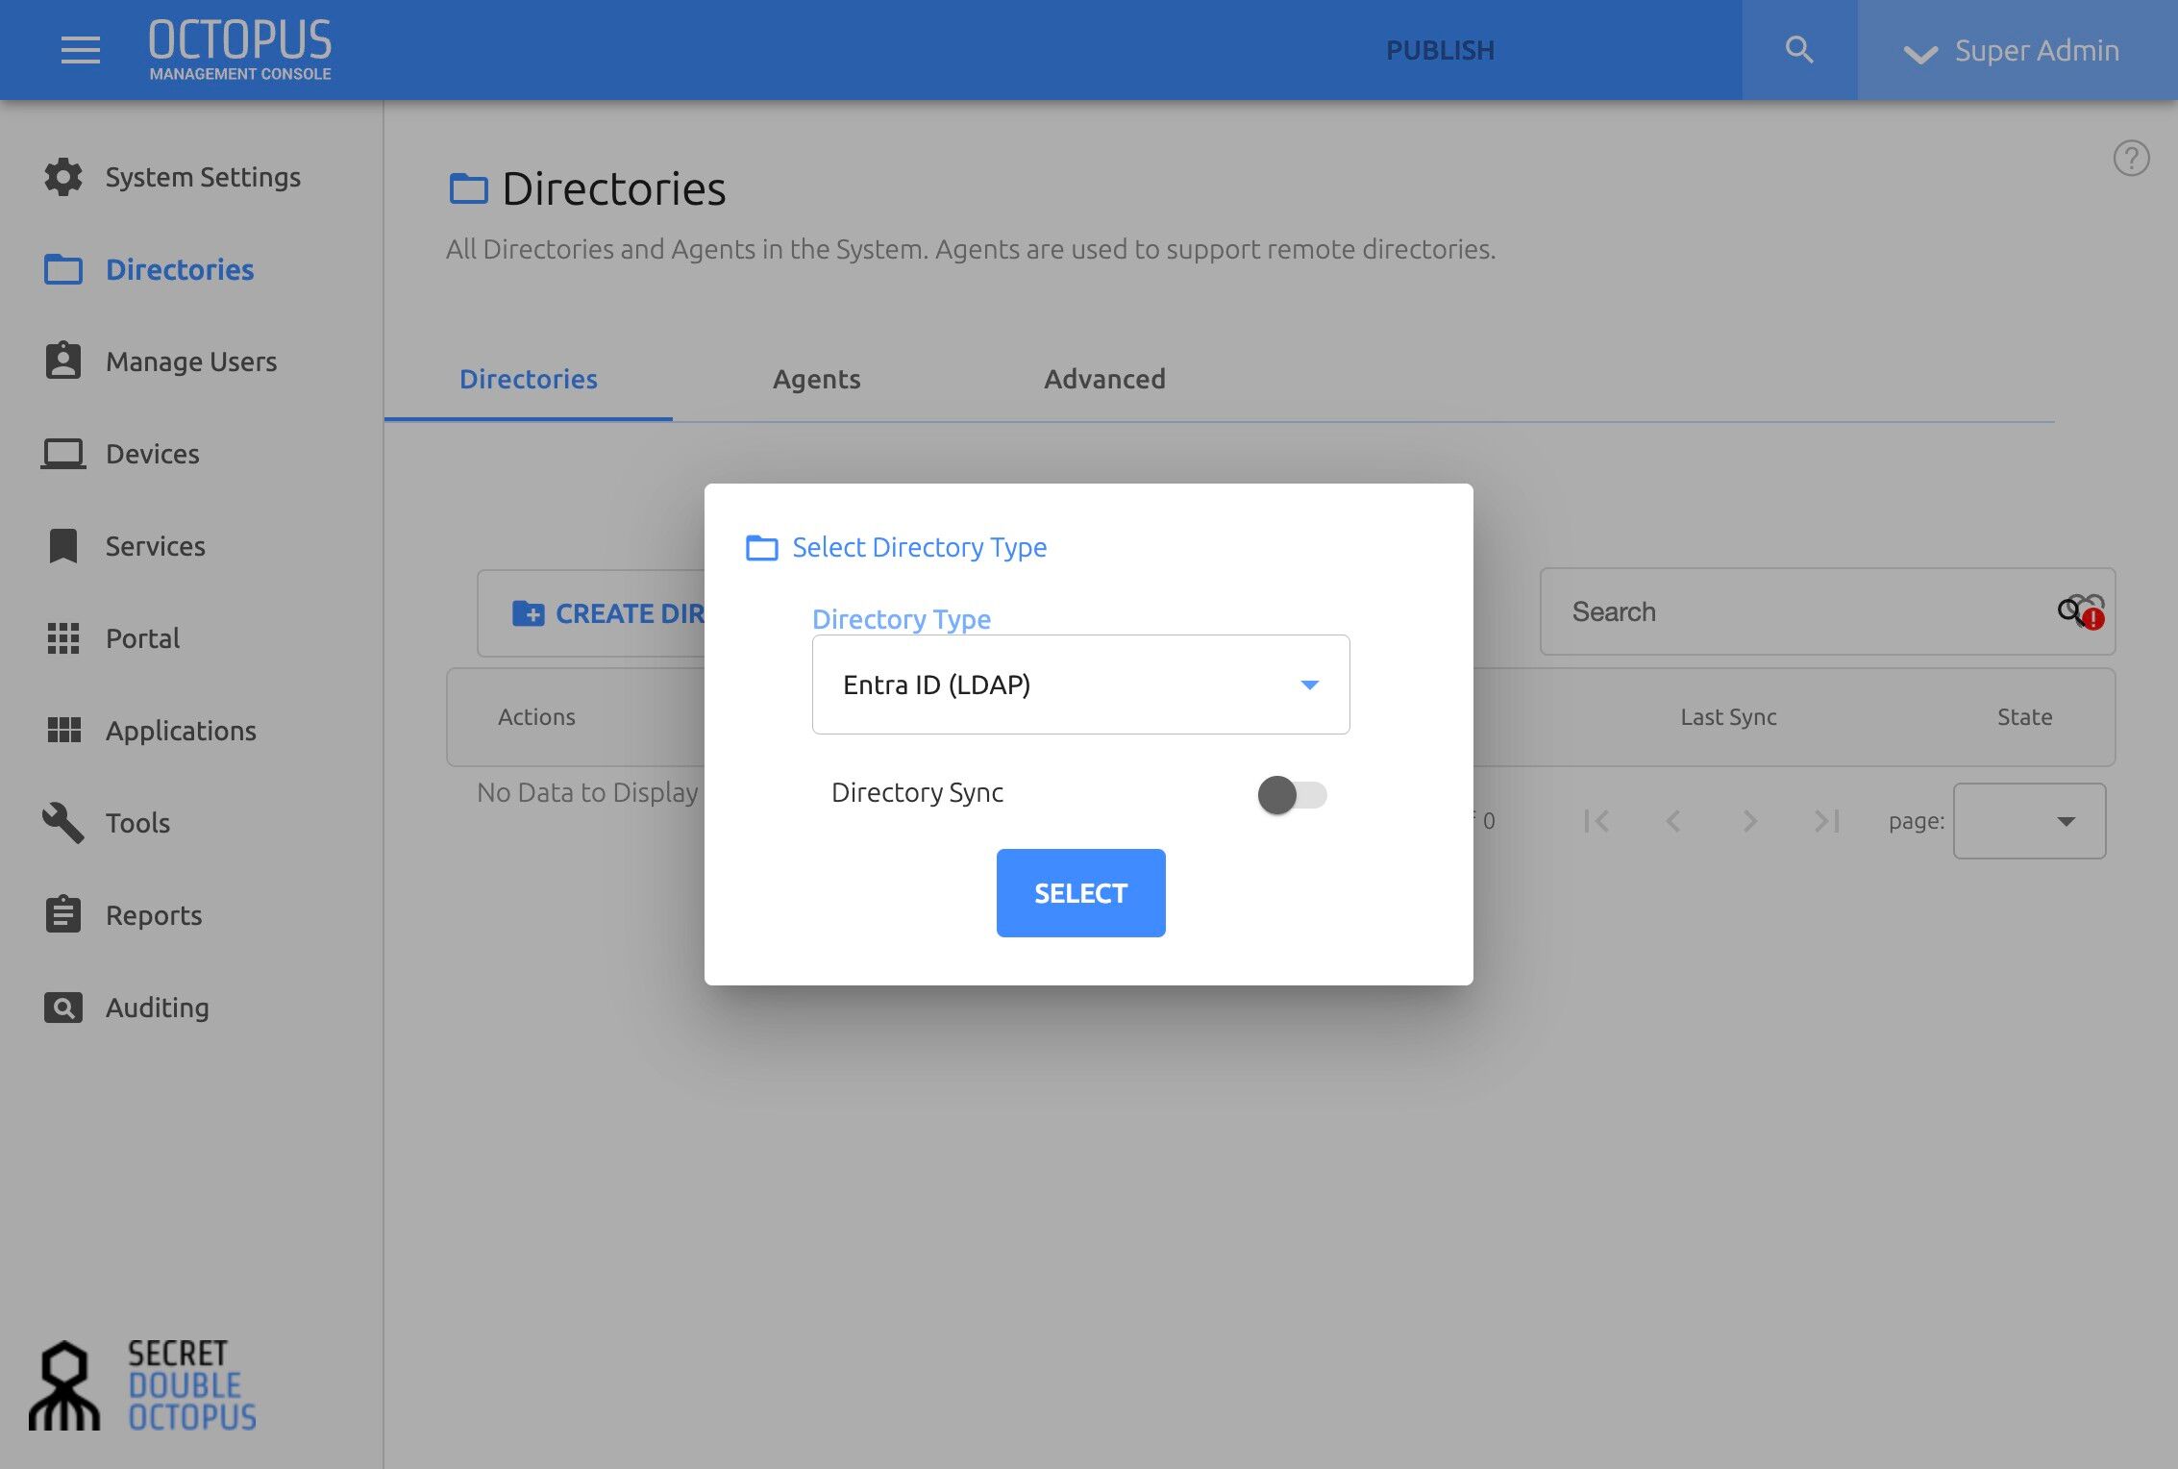
Task: Go to Manage Users page
Action: coord(191,361)
